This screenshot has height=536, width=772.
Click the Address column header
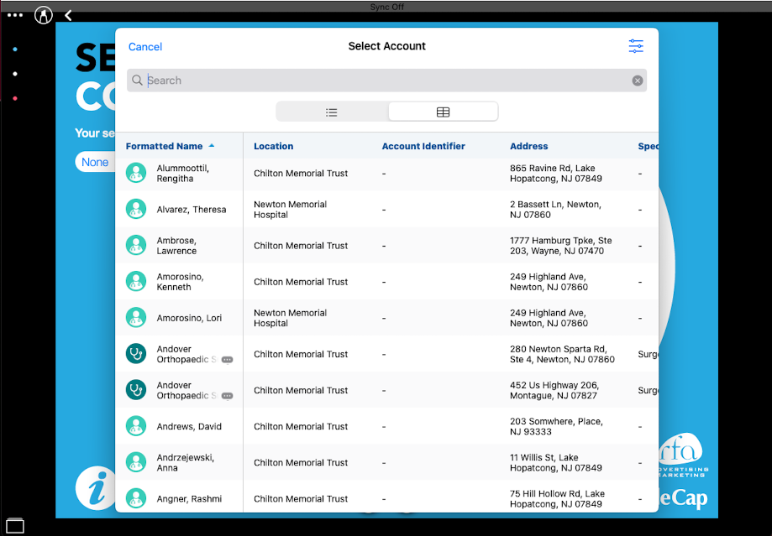point(528,146)
